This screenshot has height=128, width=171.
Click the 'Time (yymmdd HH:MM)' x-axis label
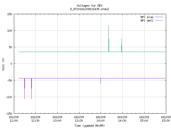[90, 126]
